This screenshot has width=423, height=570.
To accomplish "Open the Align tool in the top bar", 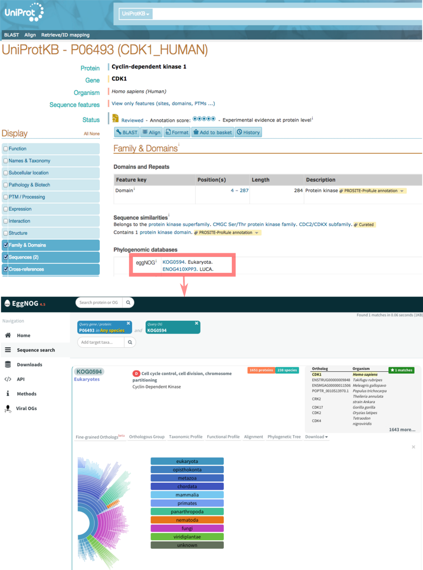I will click(x=30, y=35).
